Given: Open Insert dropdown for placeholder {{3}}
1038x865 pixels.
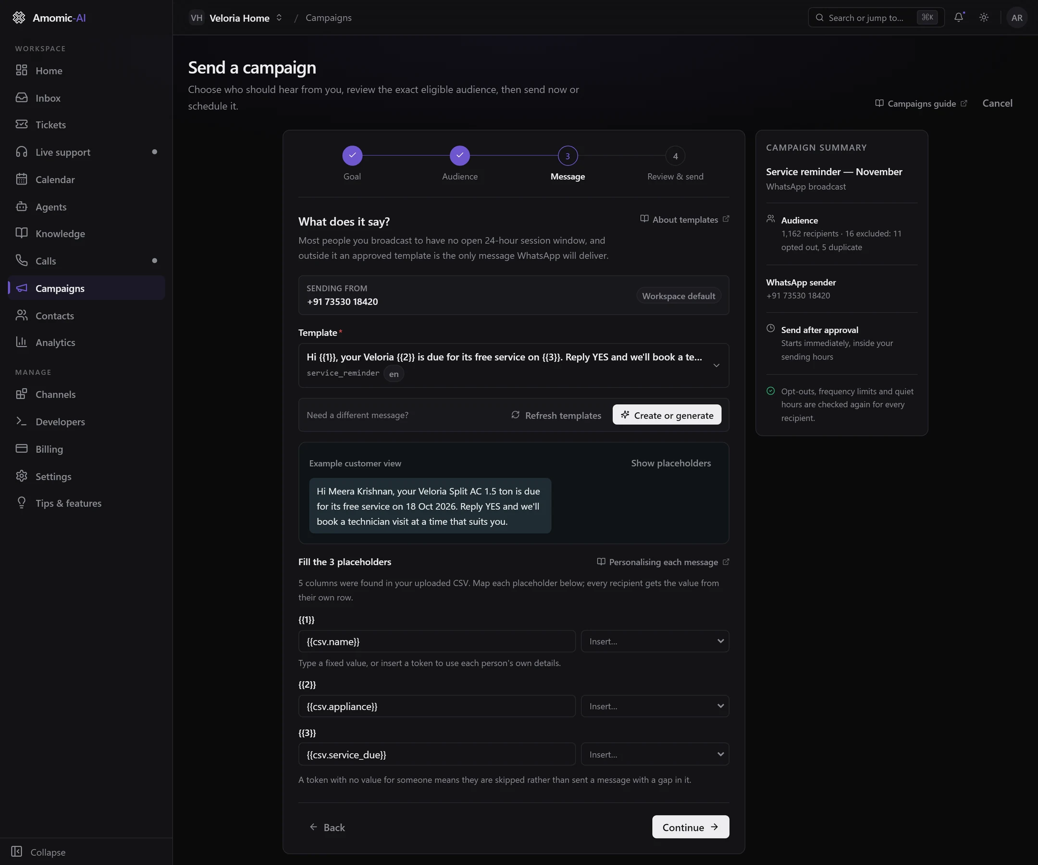Looking at the screenshot, I should (x=655, y=754).
